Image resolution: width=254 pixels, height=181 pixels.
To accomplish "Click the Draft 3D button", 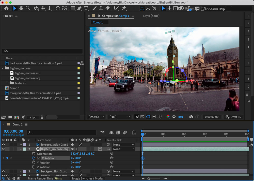I will (233, 117).
